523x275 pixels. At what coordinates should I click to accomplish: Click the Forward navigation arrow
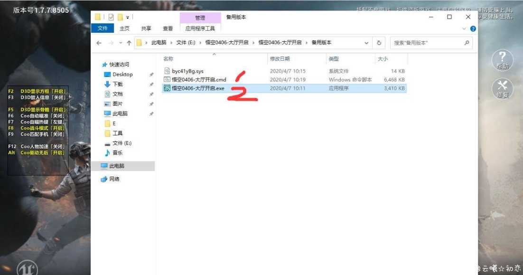pos(111,43)
